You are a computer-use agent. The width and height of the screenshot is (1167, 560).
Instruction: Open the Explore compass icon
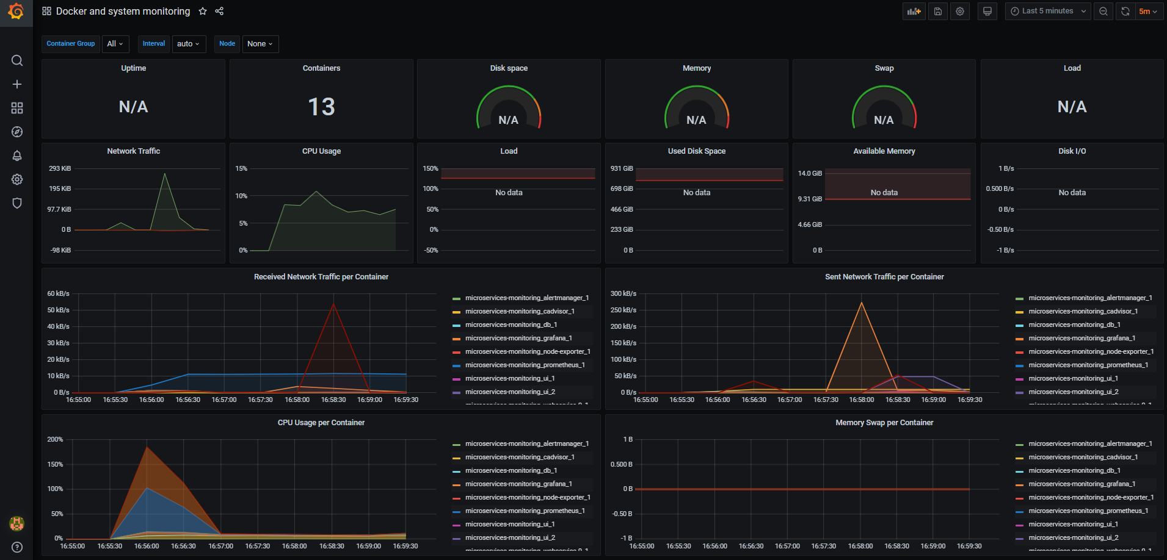pos(17,132)
